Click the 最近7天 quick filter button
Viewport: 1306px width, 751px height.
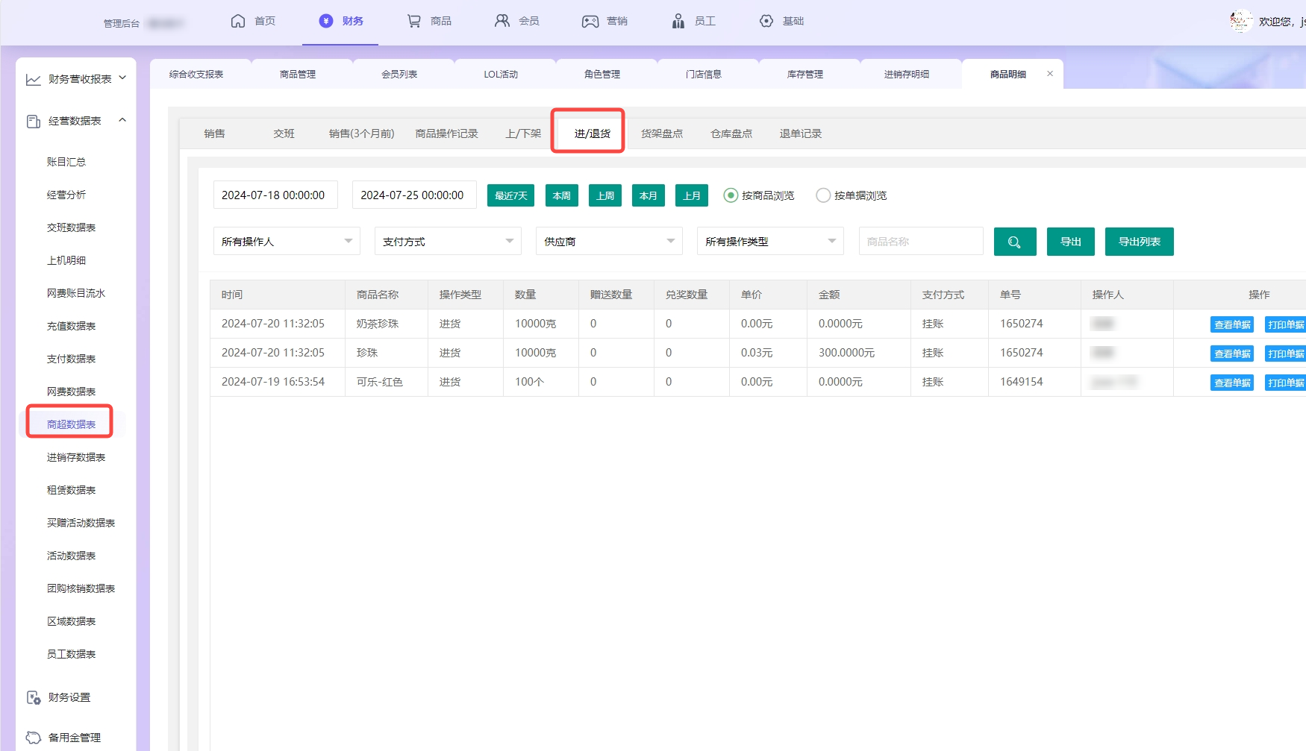(x=510, y=195)
